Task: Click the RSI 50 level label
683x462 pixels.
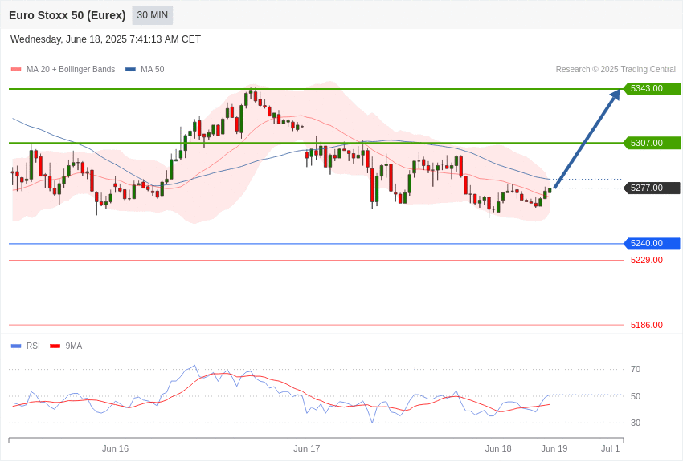Action: point(636,396)
